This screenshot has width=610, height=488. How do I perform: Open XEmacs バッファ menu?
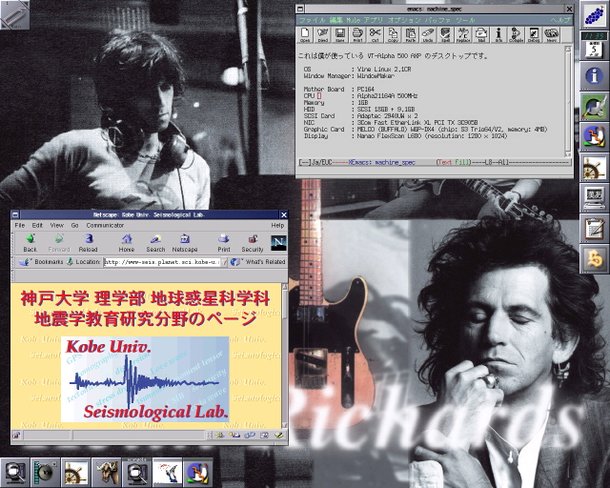pyautogui.click(x=438, y=20)
